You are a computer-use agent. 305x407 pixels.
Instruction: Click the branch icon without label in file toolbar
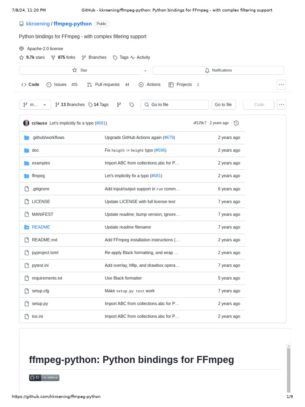tap(119, 105)
